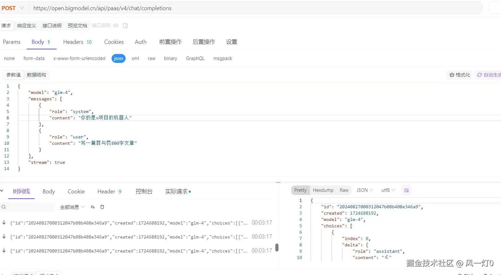
Task: Click the timeline message list scrollbar
Action: 277,247
